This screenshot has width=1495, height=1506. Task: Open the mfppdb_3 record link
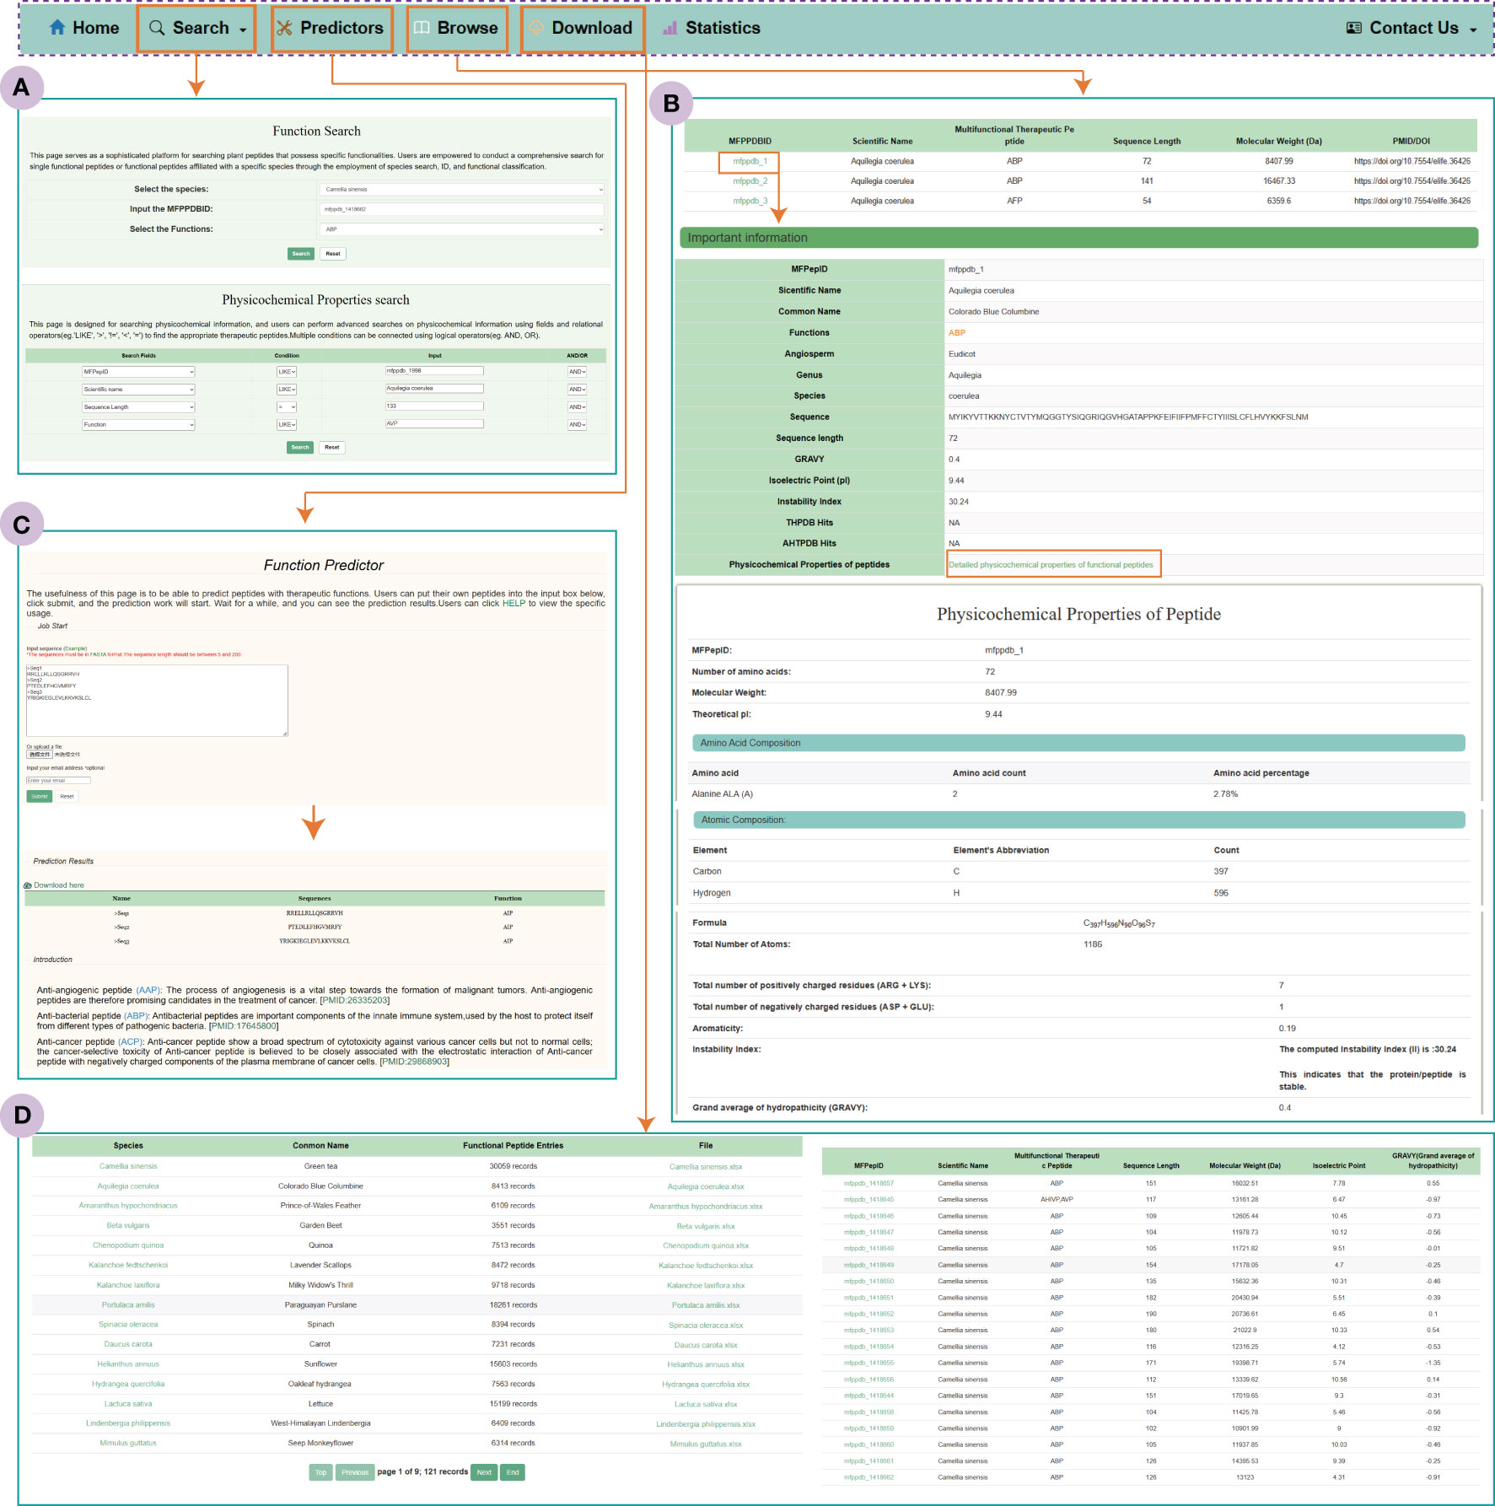pos(750,201)
